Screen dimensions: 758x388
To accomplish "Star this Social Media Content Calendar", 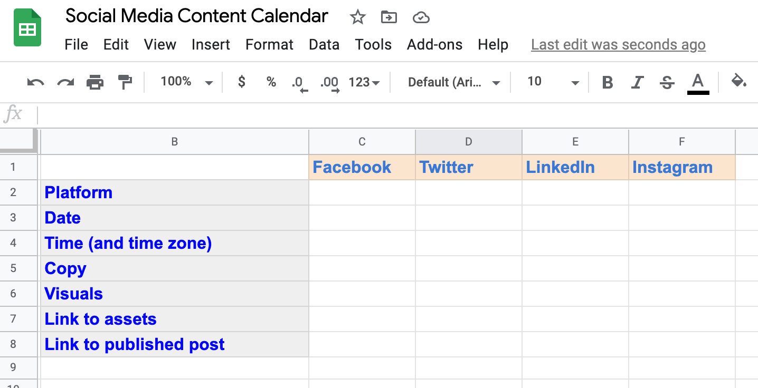I will [x=358, y=17].
